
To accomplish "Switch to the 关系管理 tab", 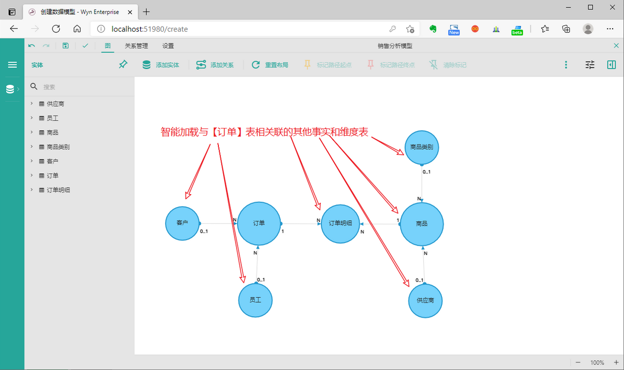I will (136, 46).
